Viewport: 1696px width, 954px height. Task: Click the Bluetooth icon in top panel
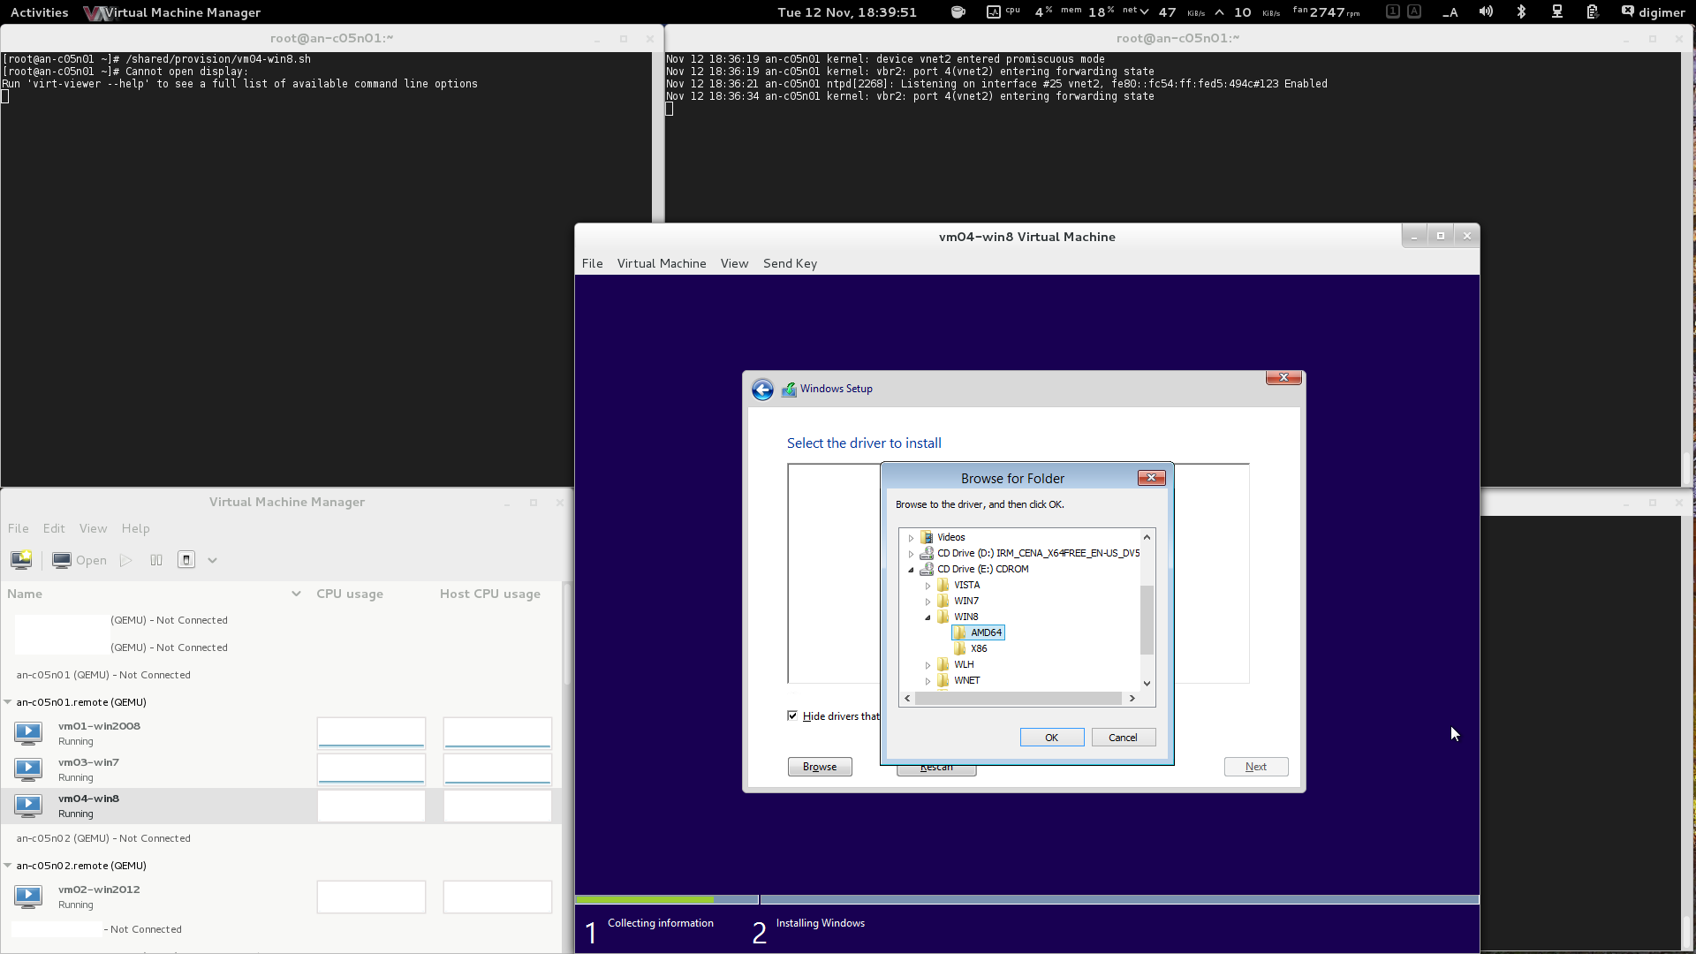pyautogui.click(x=1521, y=11)
